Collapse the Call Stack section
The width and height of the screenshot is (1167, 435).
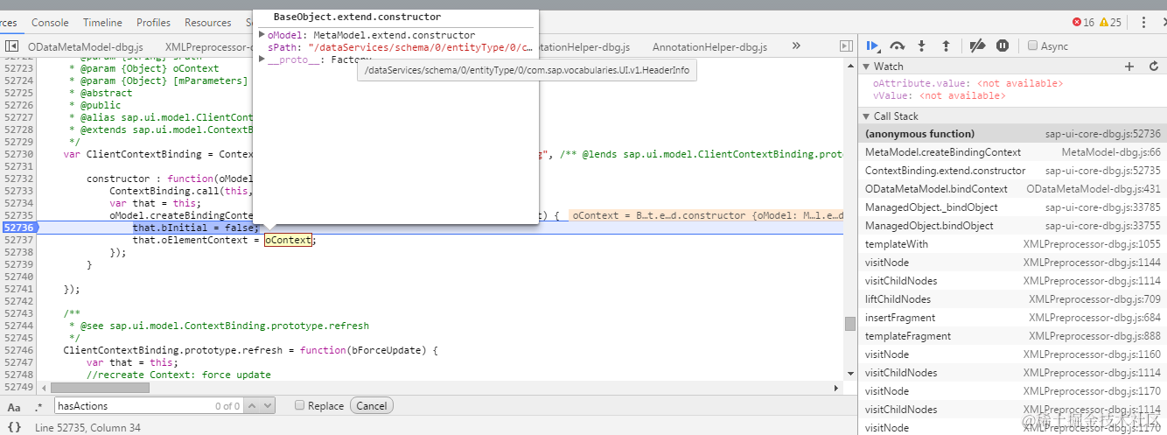865,116
